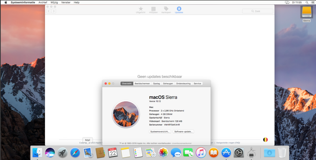Screen dimensions: 316x160
Task: Open the Trash in the Dock
Action: [x=282, y=153]
